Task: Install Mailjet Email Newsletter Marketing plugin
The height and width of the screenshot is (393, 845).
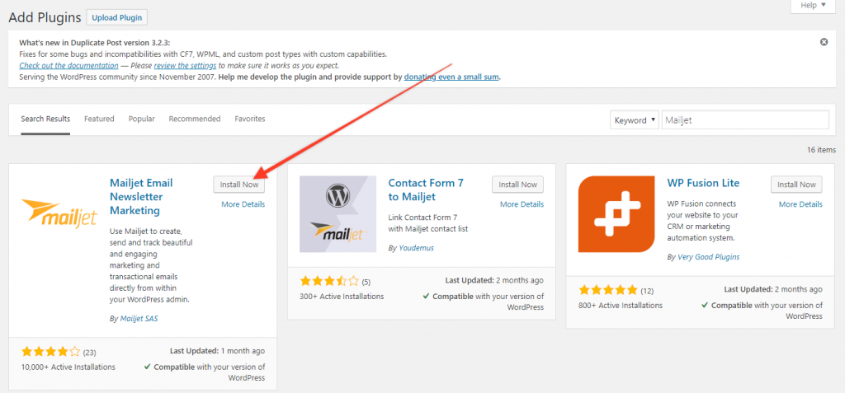Action: (239, 184)
